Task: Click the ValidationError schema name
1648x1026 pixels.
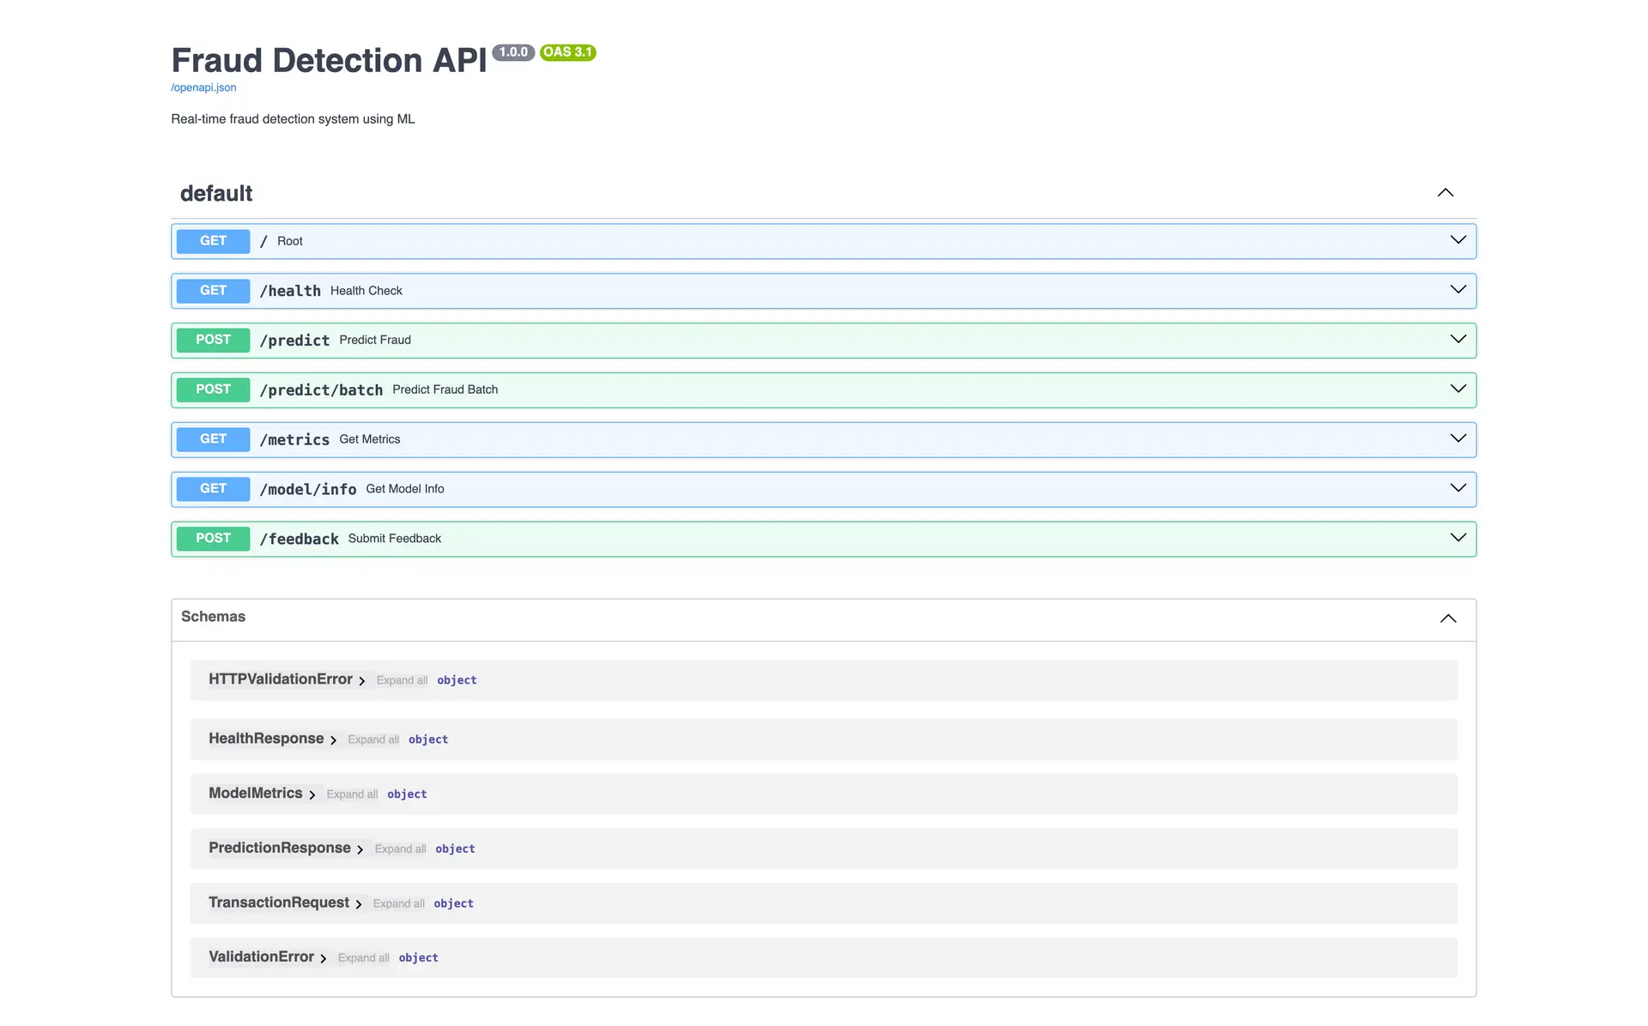Action: [x=262, y=957]
